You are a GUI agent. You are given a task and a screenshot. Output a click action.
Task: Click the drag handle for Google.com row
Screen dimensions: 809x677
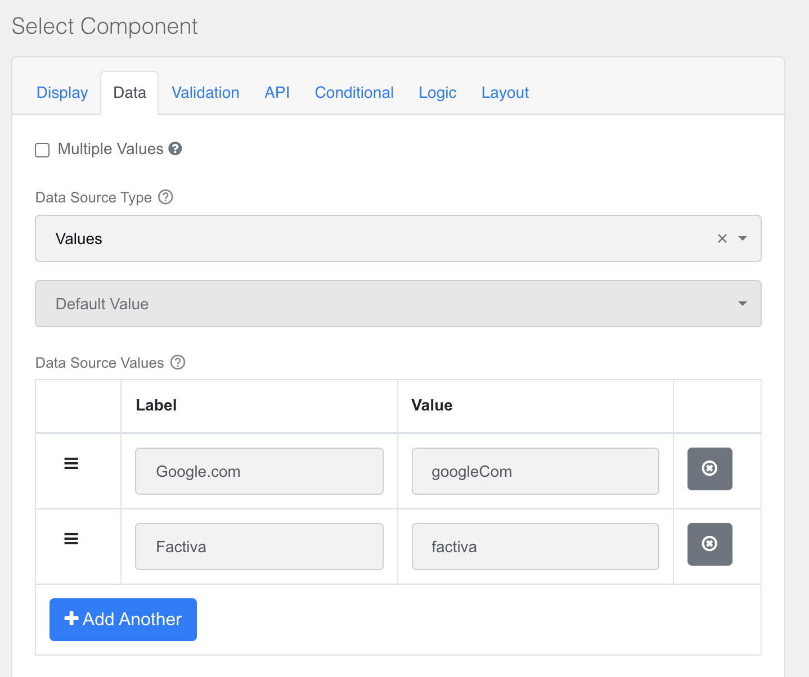[x=71, y=463]
